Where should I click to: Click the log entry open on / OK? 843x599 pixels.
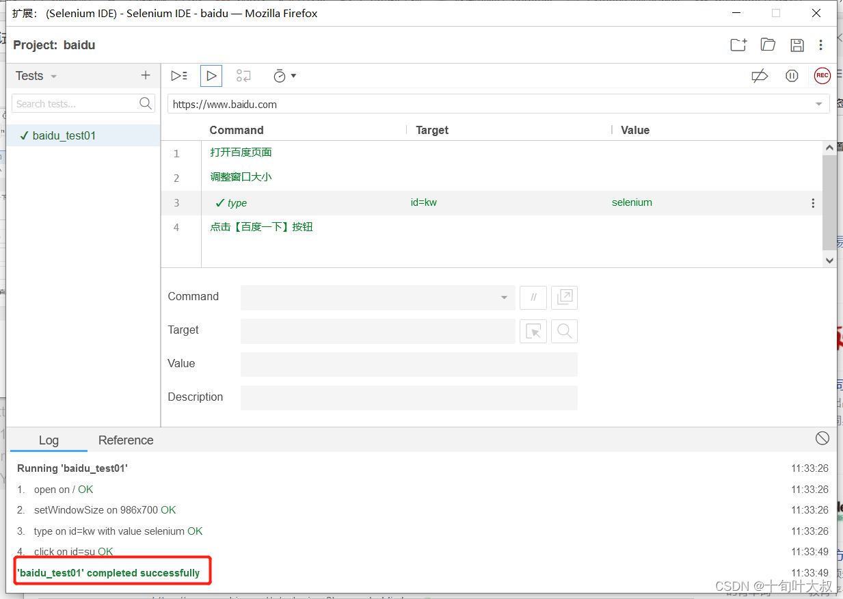coord(64,490)
